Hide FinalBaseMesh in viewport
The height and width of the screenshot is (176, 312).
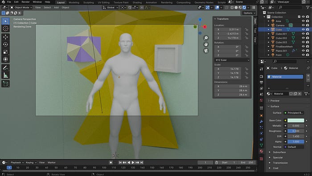click(303, 46)
